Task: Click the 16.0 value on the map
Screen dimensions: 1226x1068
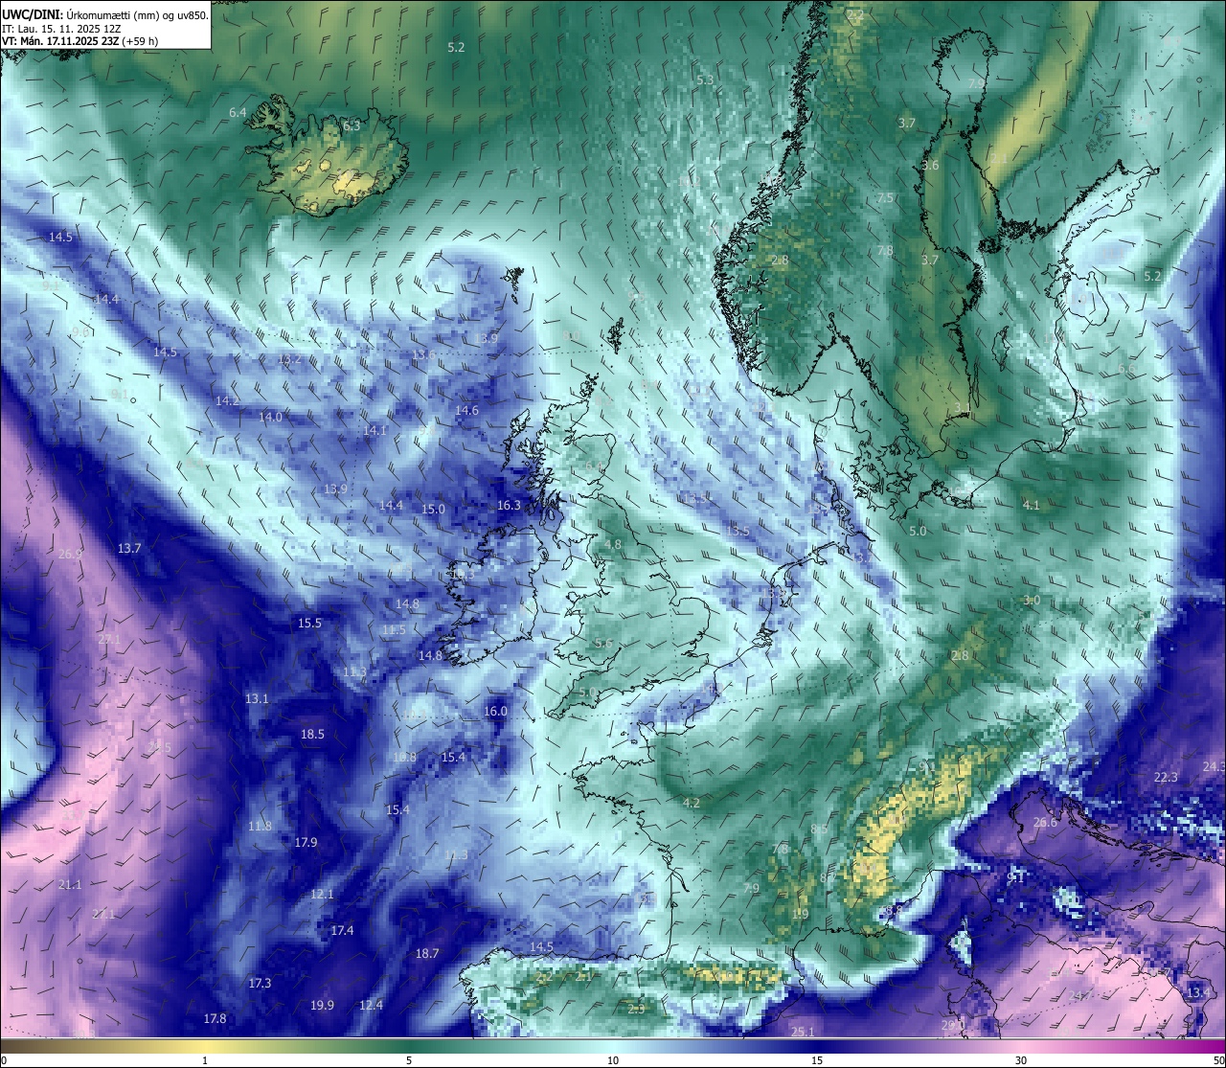Action: 495,712
